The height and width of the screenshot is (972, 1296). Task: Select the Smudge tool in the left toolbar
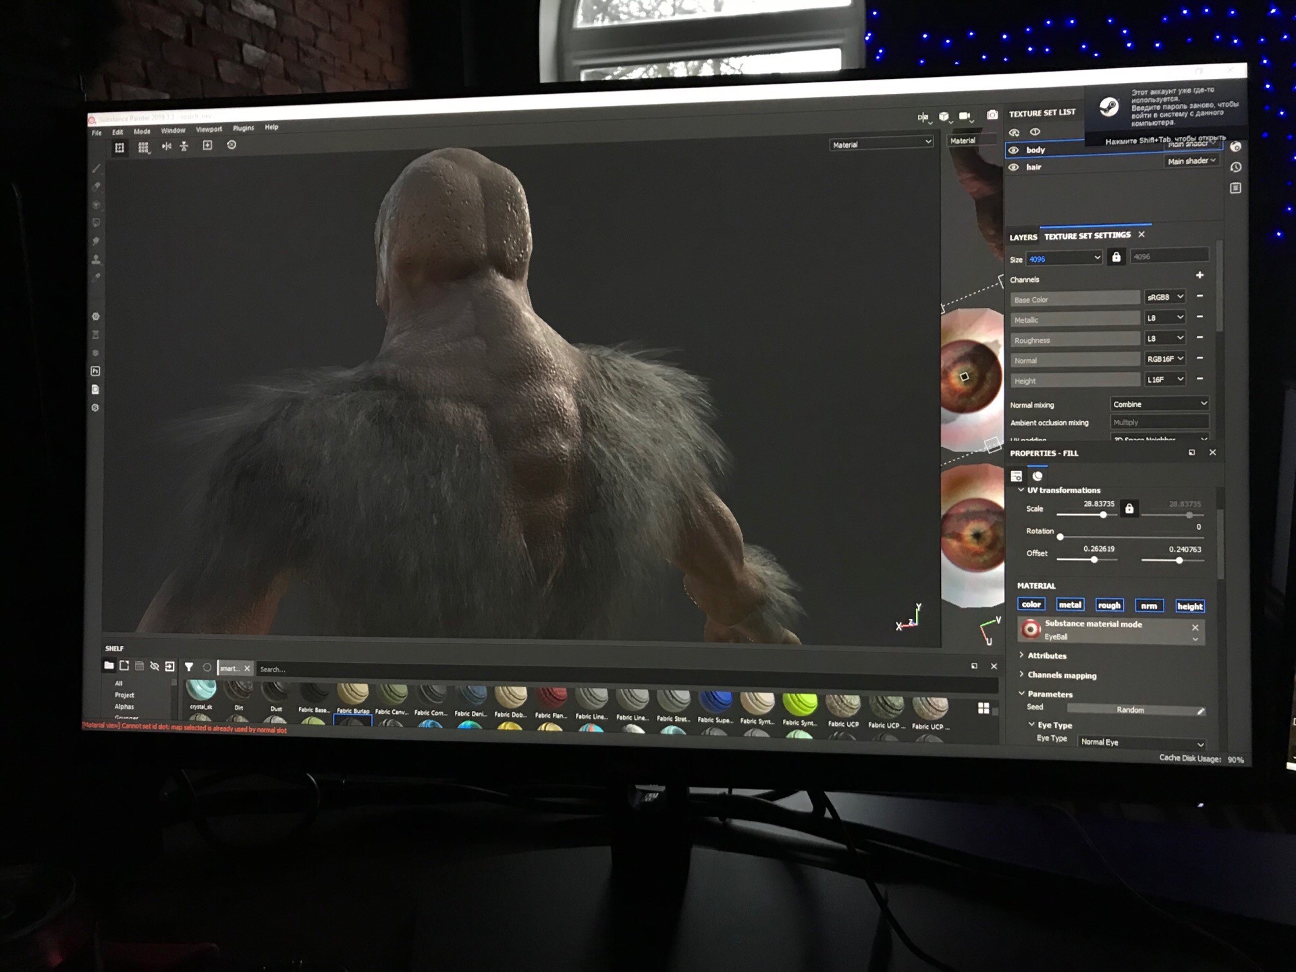pos(97,241)
